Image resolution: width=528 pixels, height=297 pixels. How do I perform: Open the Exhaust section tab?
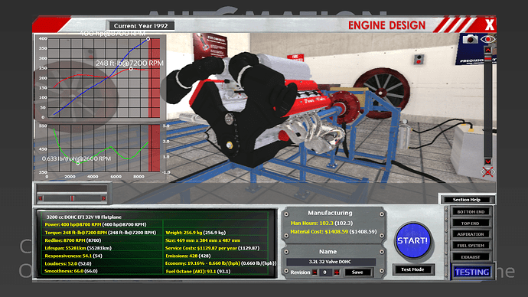pyautogui.click(x=471, y=257)
